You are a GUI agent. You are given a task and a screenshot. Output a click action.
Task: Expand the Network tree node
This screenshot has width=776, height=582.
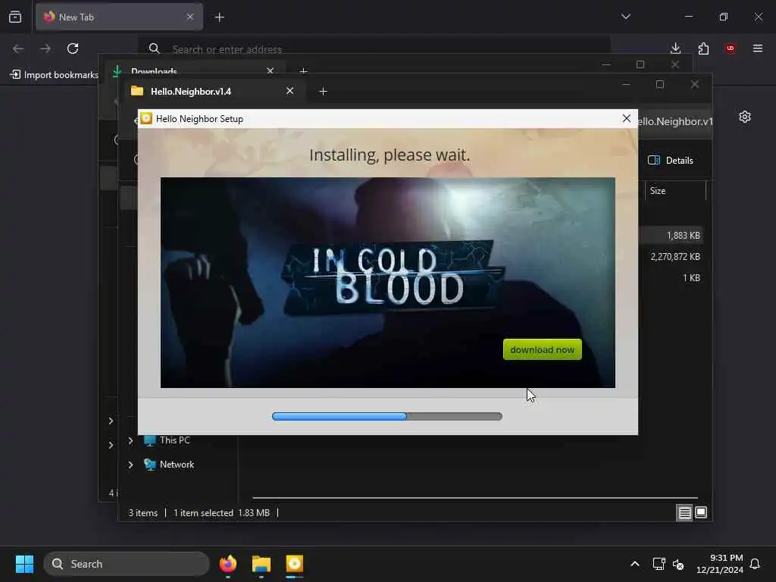[130, 465]
